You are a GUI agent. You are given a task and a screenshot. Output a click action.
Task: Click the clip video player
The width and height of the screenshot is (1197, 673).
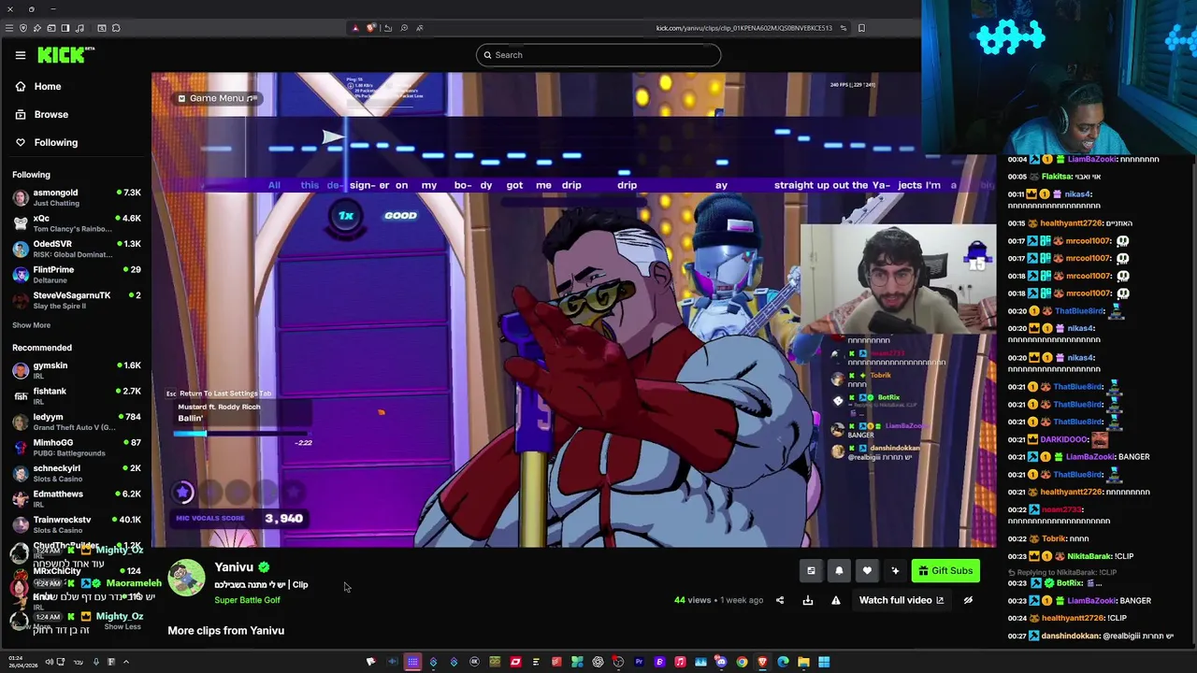574,310
